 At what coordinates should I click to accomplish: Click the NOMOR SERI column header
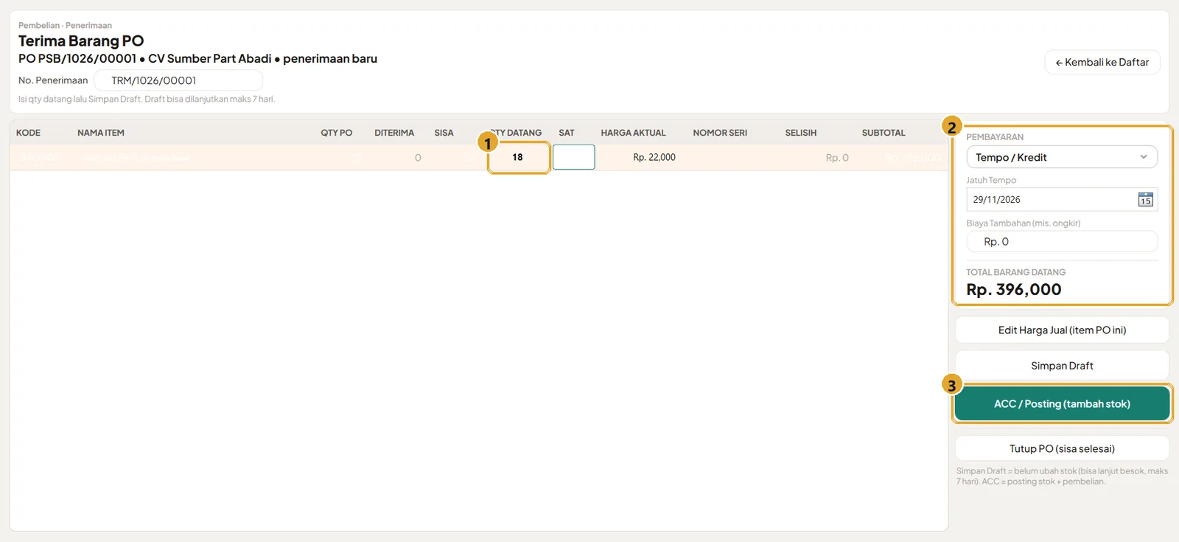point(720,133)
